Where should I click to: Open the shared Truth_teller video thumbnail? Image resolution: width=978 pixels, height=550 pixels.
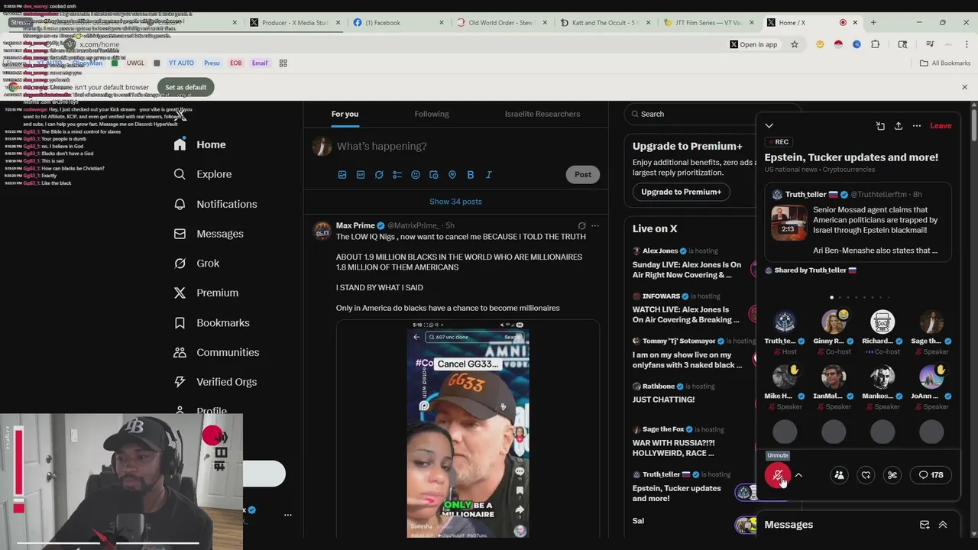(x=788, y=223)
